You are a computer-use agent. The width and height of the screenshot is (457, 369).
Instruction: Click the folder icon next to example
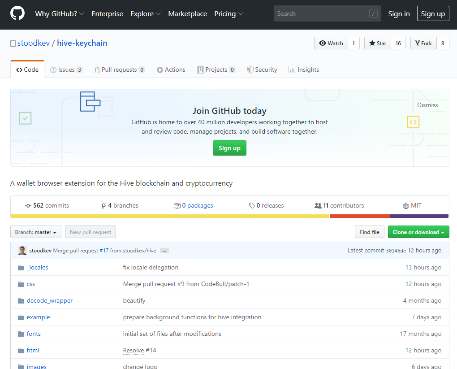(21, 317)
